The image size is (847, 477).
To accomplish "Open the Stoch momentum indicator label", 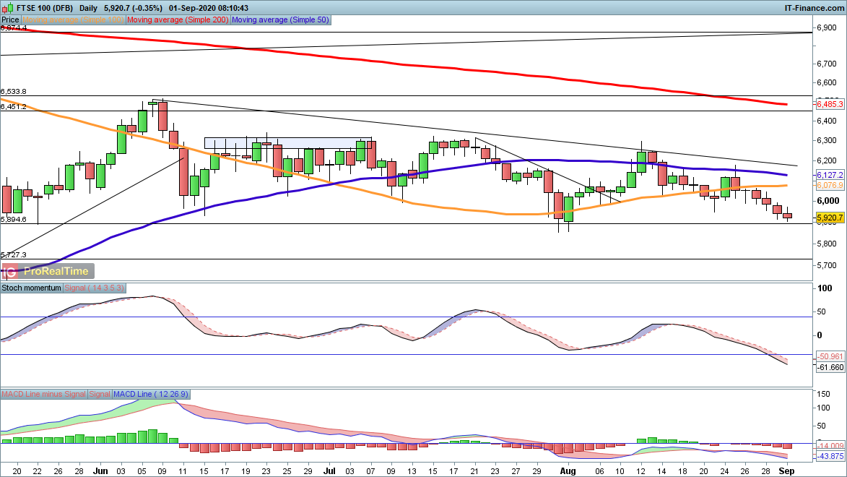I will 32,288.
